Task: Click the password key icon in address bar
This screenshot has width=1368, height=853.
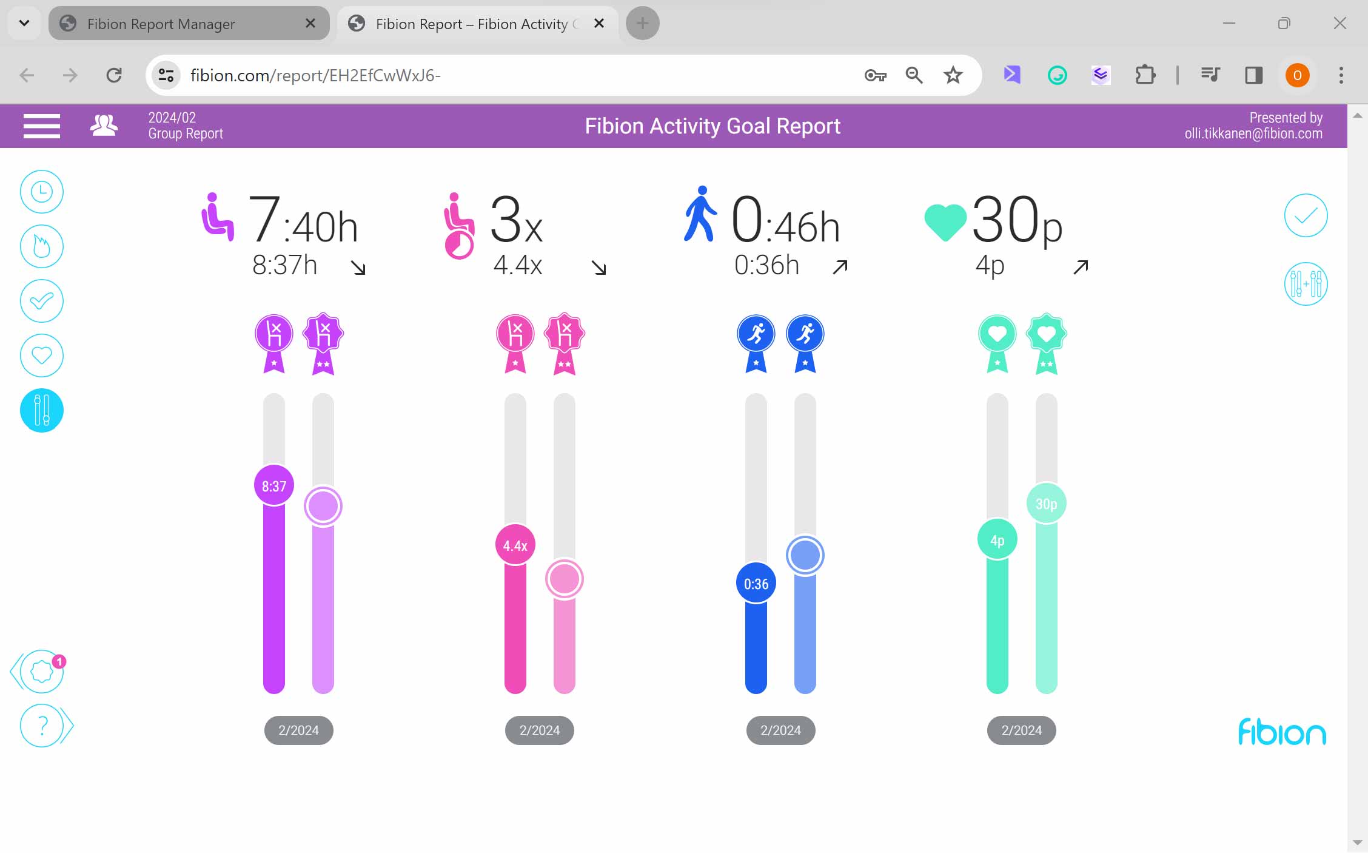Action: click(875, 75)
